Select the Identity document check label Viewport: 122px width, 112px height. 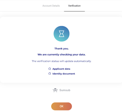(64, 74)
